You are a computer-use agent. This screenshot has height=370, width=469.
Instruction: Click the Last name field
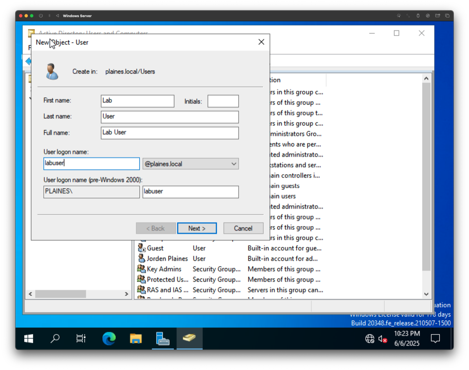click(170, 117)
